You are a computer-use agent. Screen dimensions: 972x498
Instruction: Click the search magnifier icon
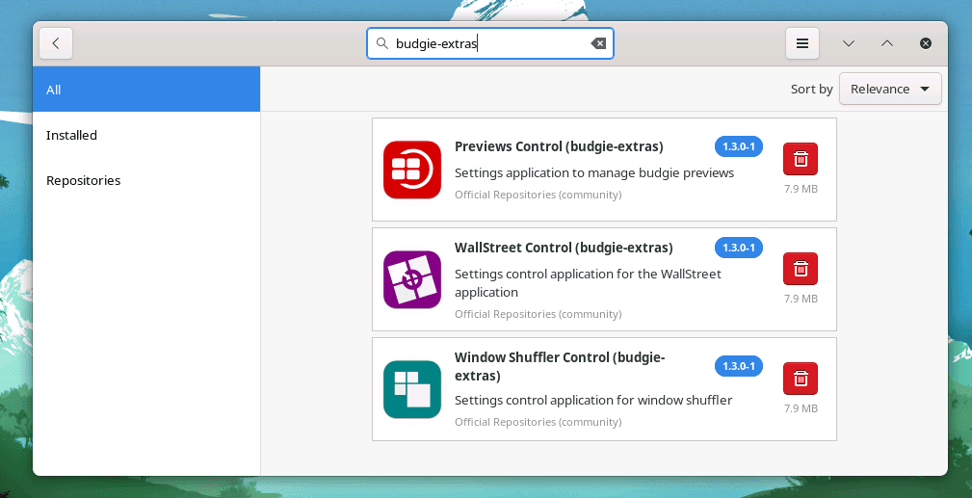(382, 43)
